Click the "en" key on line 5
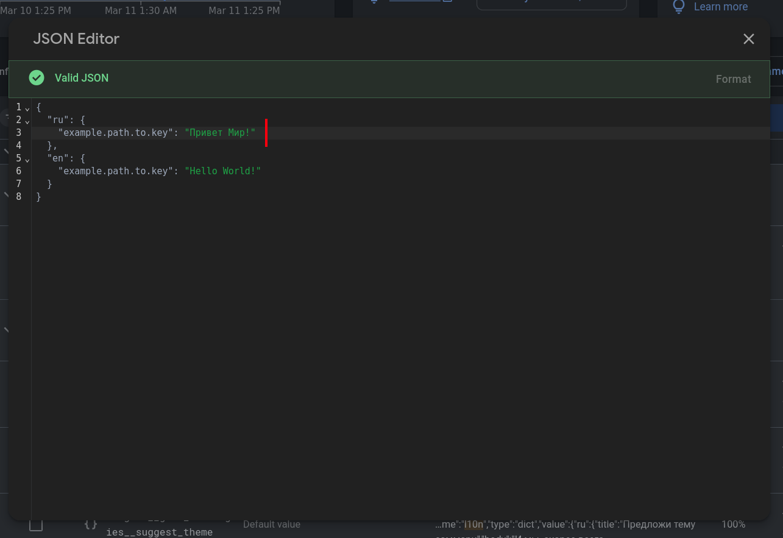783x538 pixels. coord(58,158)
